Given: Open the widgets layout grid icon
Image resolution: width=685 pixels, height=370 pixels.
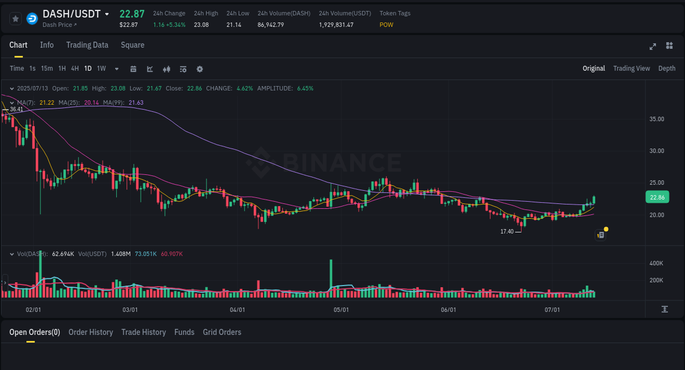Looking at the screenshot, I should click(669, 47).
